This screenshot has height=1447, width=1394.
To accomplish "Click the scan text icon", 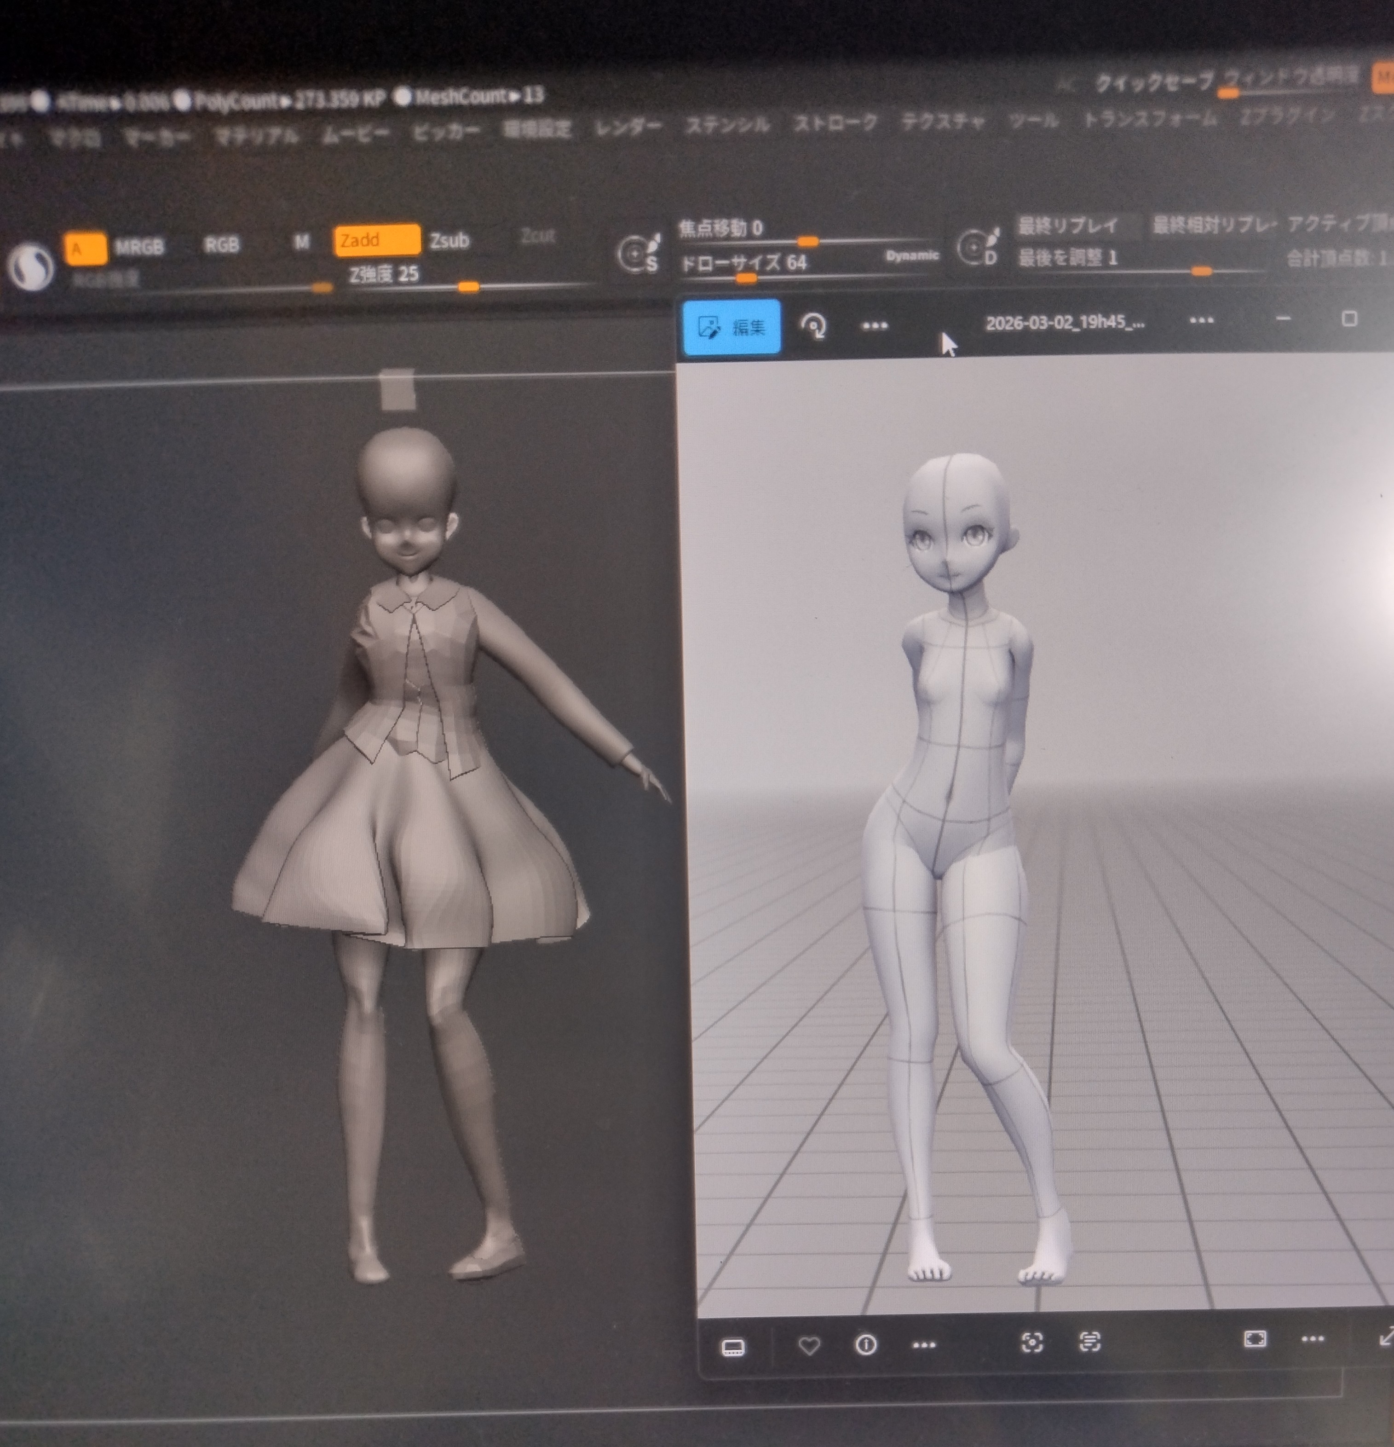I will click(x=1089, y=1342).
